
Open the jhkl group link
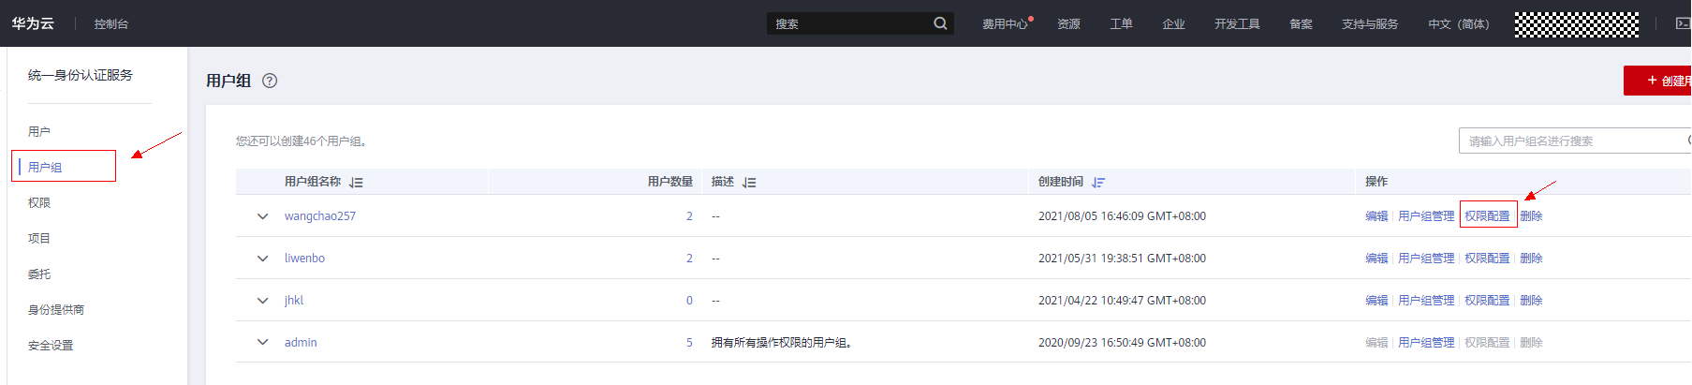coord(294,301)
